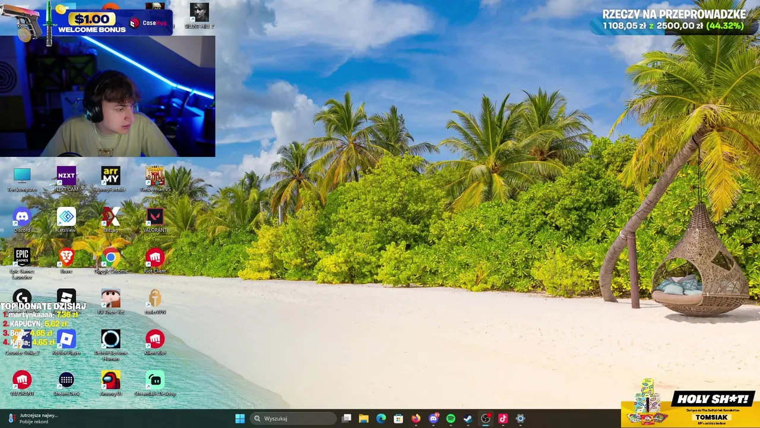
Task: Open the Stream Deck desktop shortcut
Action: click(66, 383)
